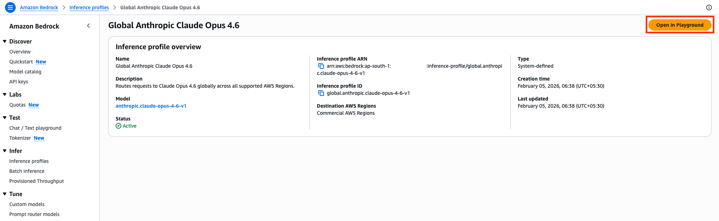Click the Active status text
719x221 pixels.
pyautogui.click(x=130, y=126)
